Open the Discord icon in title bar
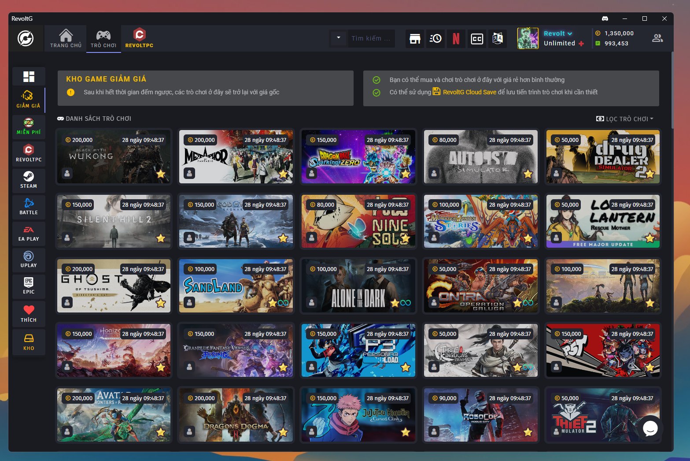The image size is (690, 461). point(605,19)
